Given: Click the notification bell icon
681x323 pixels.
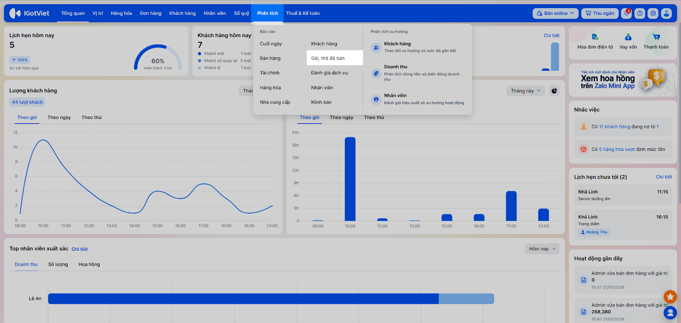Looking at the screenshot, I should [x=626, y=13].
